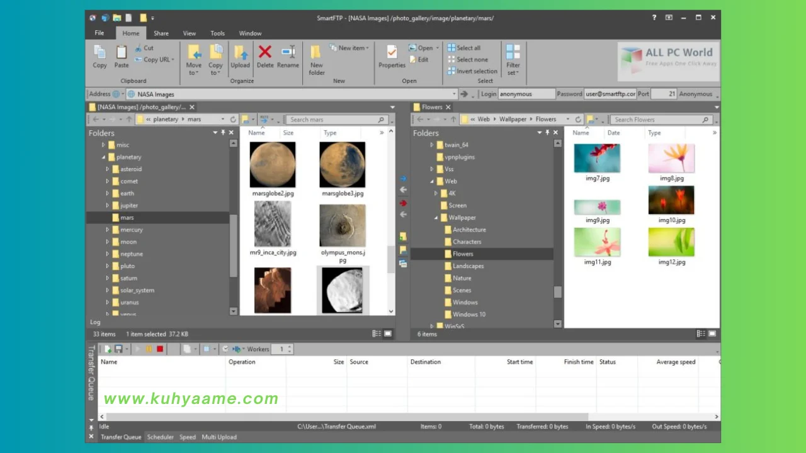The image size is (806, 453).
Task: Click the connect arrow icon next to address bar
Action: (464, 94)
